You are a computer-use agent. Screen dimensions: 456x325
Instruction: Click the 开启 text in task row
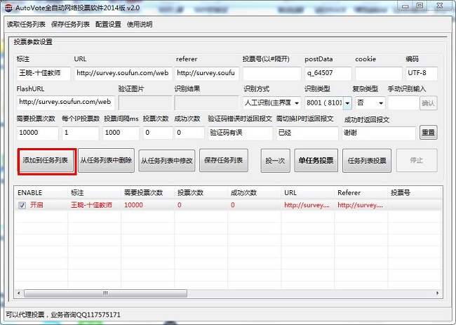click(36, 205)
